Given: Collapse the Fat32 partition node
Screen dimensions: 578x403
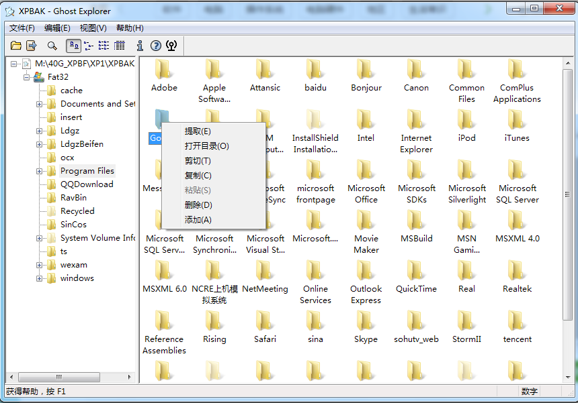Looking at the screenshot, I should point(26,77).
